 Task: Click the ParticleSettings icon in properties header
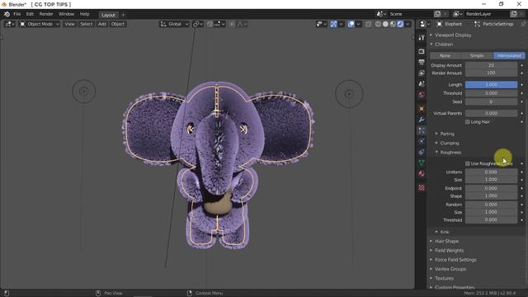(477, 24)
